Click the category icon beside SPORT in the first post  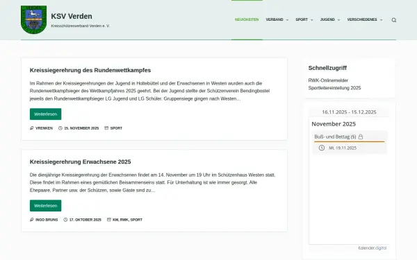pyautogui.click(x=106, y=128)
